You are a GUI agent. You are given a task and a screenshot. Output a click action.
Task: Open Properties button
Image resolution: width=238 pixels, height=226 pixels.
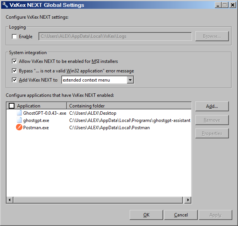[x=212, y=133]
